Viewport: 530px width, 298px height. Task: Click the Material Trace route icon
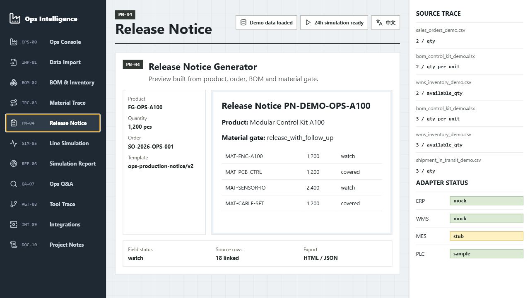(14, 103)
